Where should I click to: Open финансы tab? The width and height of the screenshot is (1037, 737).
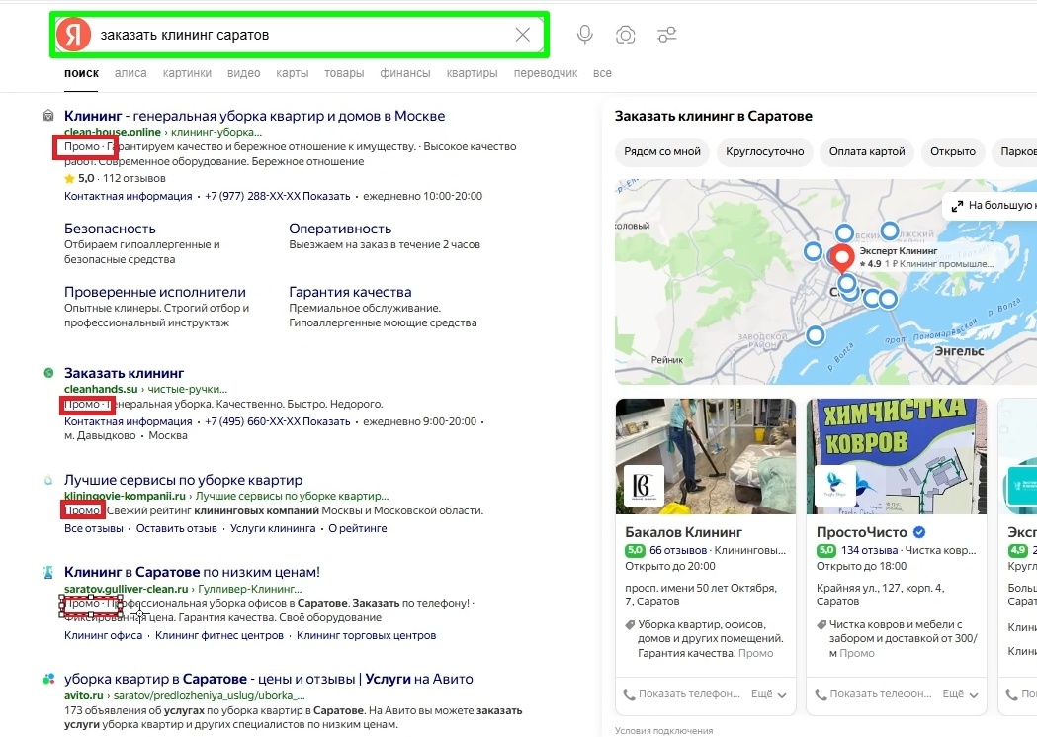404,73
